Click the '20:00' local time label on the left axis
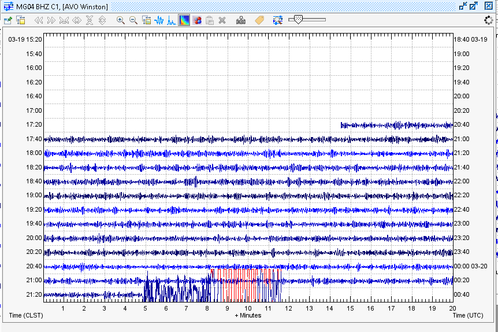The width and height of the screenshot is (498, 332). 34,238
